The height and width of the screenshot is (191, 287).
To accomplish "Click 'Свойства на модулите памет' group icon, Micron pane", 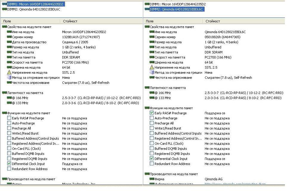I will tap(4, 27).
